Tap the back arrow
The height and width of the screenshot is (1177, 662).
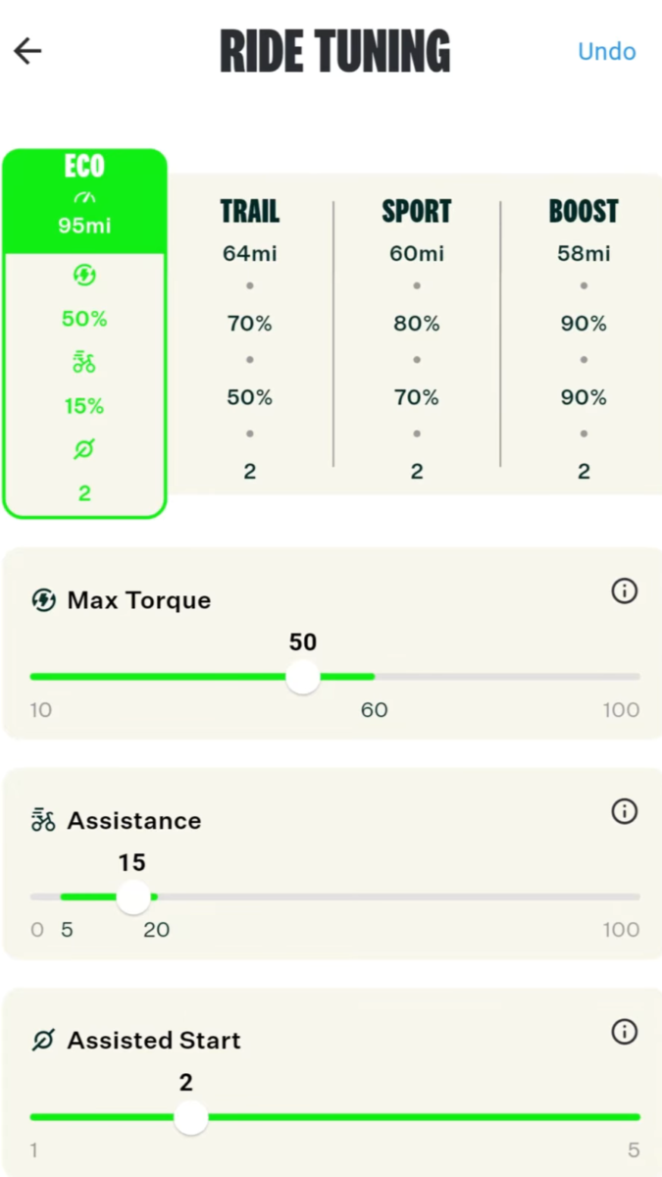point(26,50)
